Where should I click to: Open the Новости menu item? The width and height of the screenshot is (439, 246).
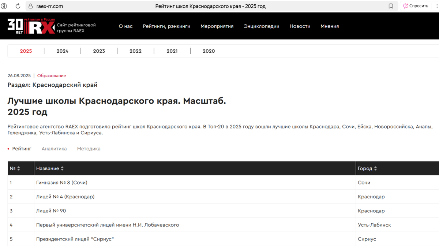[300, 26]
